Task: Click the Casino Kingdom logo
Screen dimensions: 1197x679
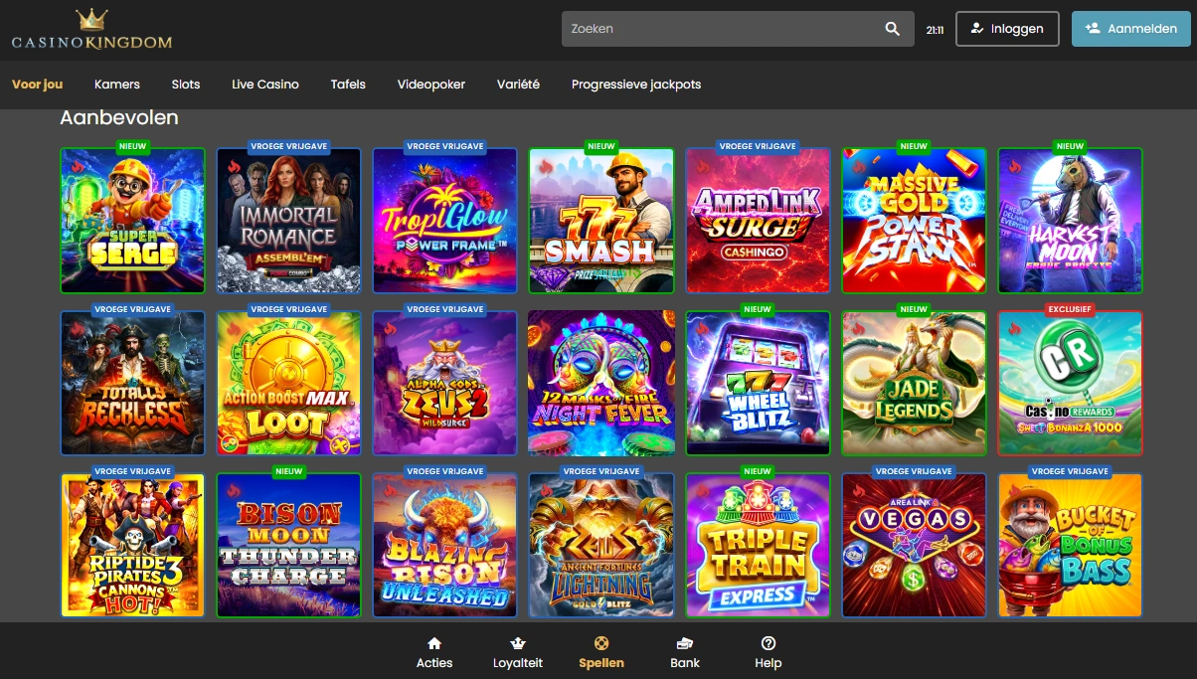Action: pyautogui.click(x=91, y=30)
